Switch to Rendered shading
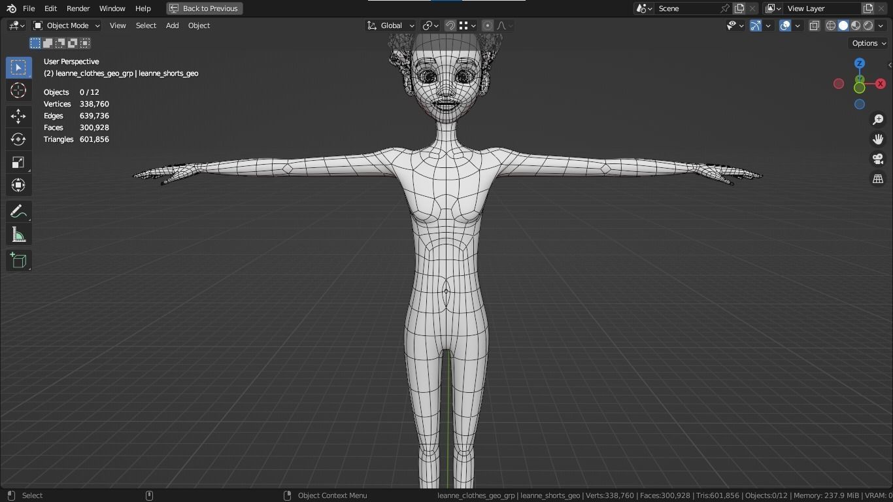 pos(868,25)
